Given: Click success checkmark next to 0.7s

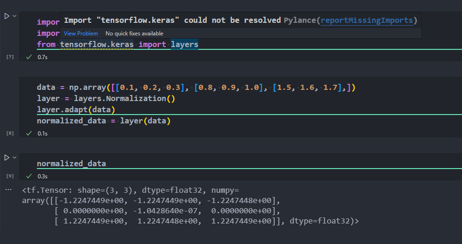Looking at the screenshot, I should (29, 57).
